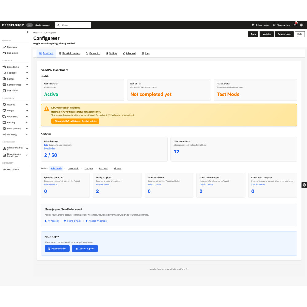
Task: Click Complete KYC validation on SendPol website
Action: tap(75, 121)
